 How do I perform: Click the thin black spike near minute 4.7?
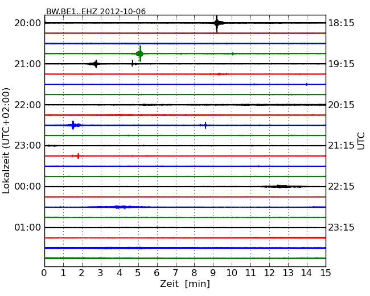(x=133, y=63)
